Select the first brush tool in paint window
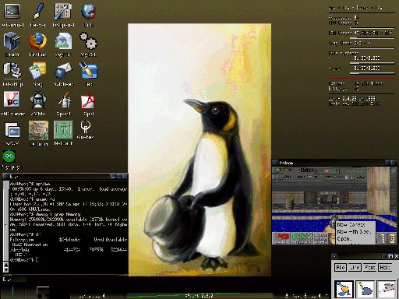Screen dimensions: 399x299 tap(344, 289)
